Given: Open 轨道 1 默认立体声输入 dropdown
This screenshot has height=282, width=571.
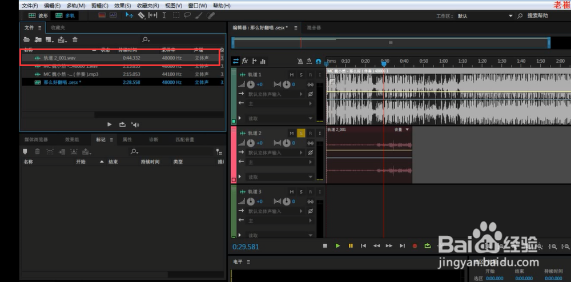Looking at the screenshot, I should coord(275,94).
